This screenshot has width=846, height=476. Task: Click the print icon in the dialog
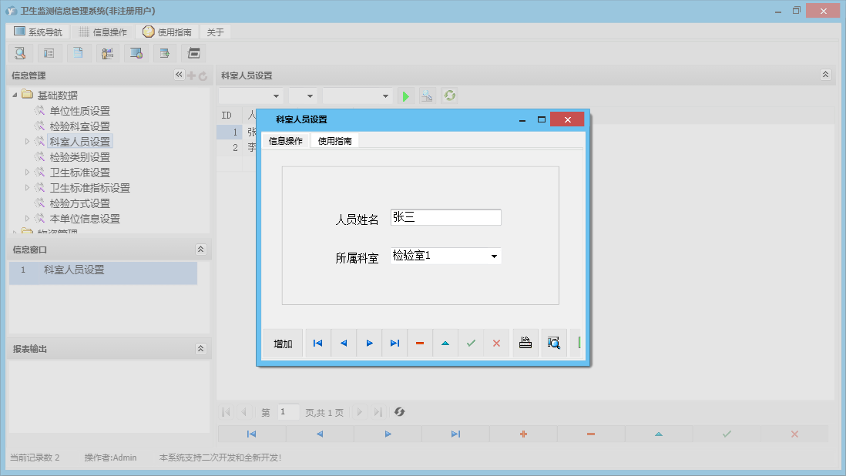click(525, 343)
